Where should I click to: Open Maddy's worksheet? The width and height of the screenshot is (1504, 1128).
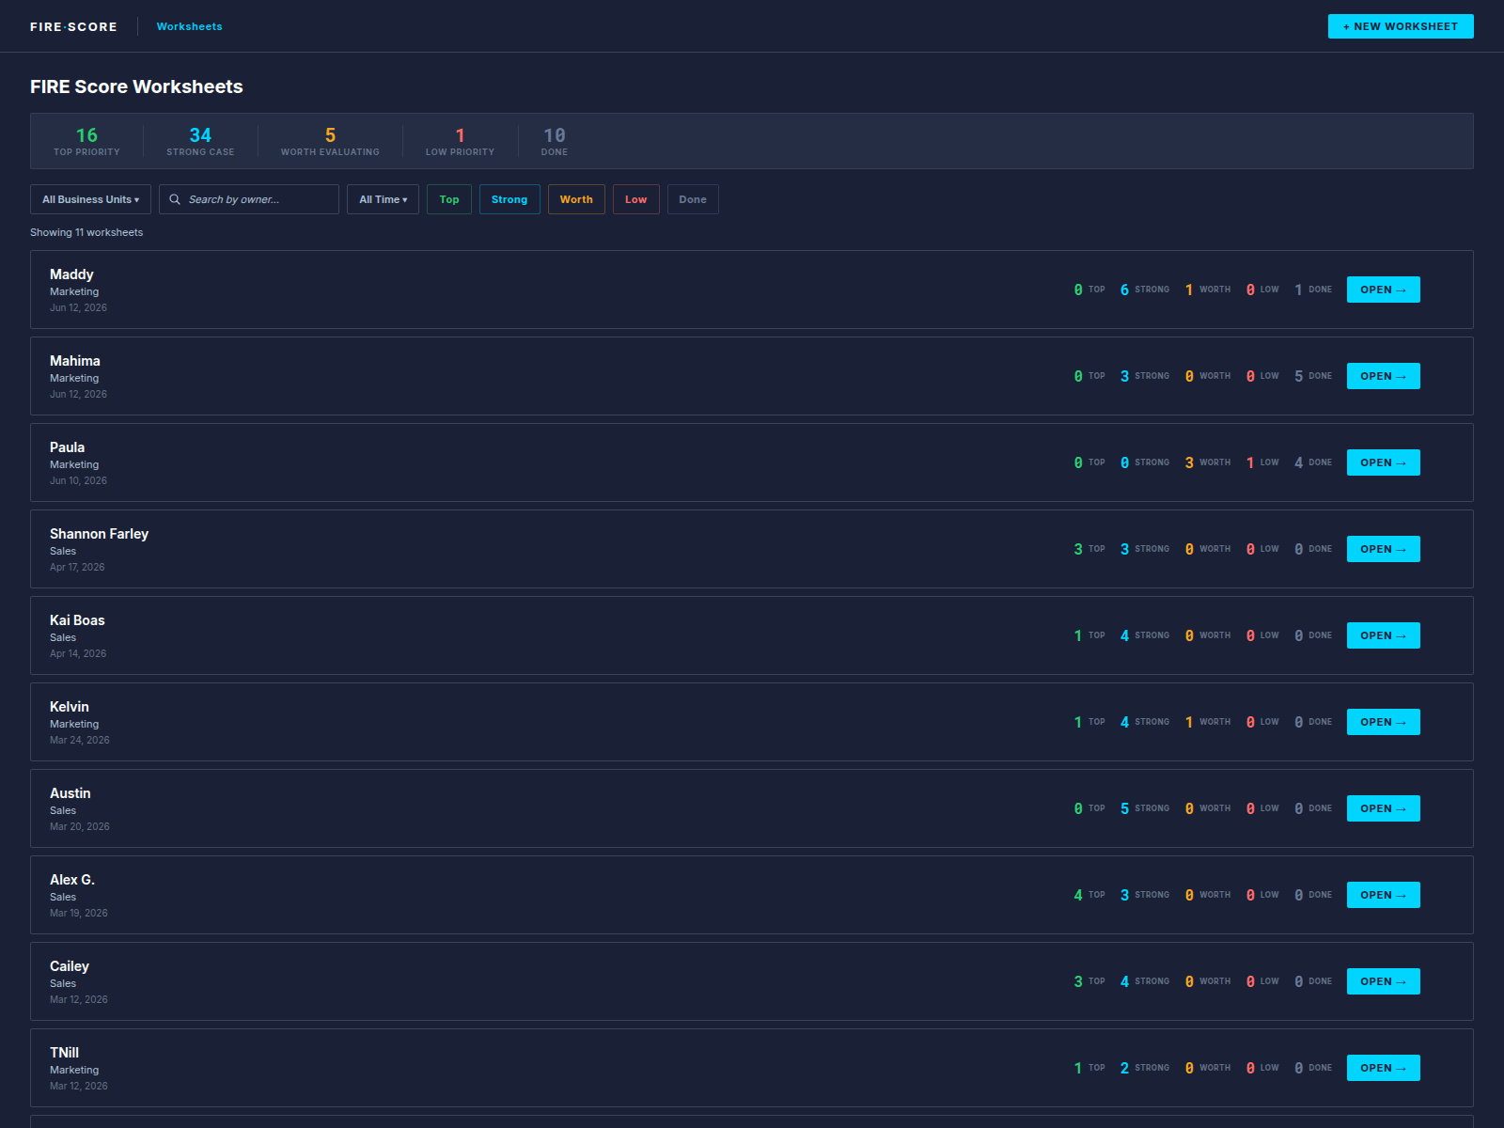1384,290
